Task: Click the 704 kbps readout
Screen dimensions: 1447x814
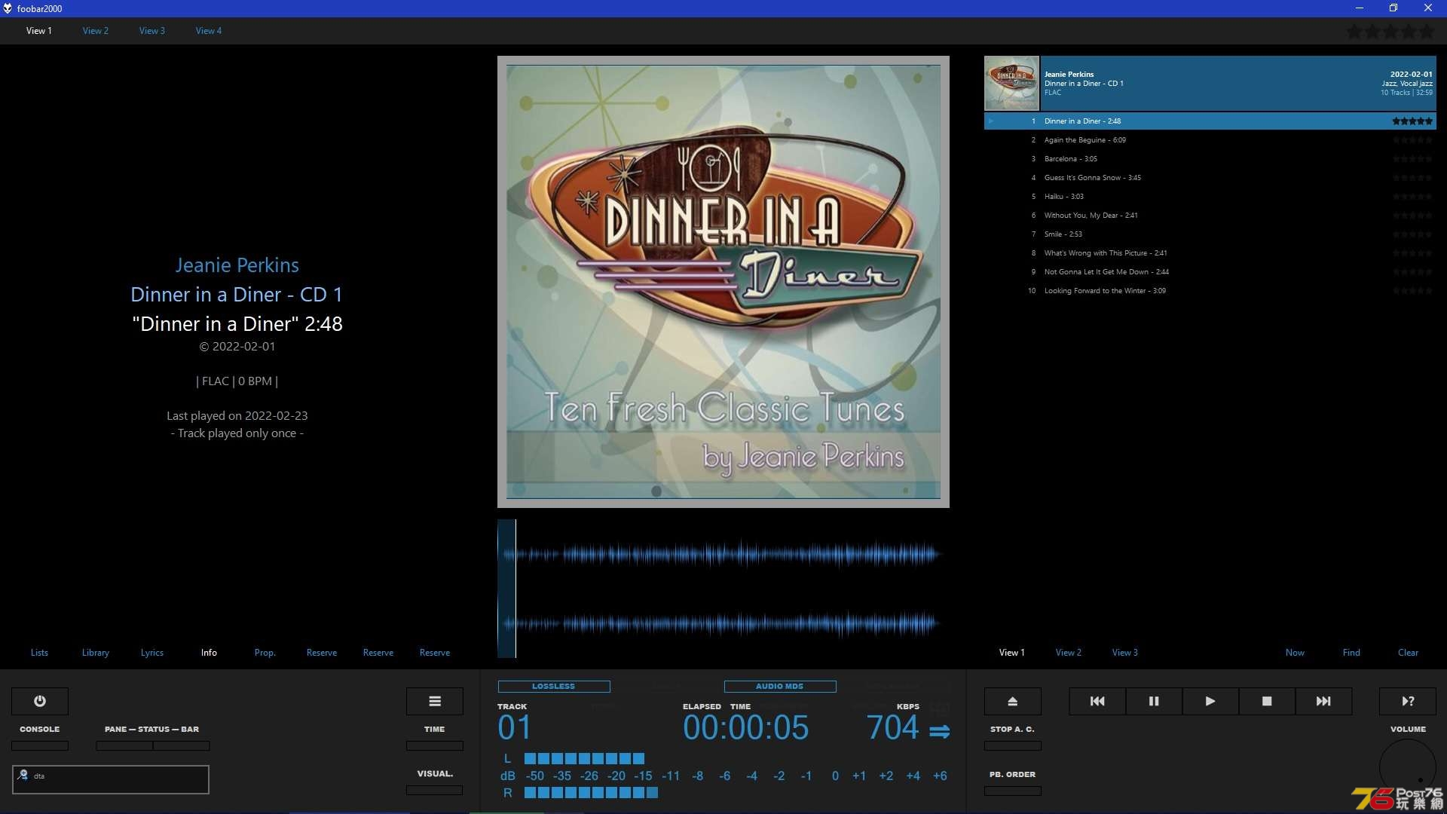Action: point(893,728)
